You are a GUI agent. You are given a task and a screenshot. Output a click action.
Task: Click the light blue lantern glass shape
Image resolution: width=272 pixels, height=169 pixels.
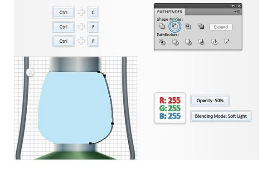(x=75, y=108)
